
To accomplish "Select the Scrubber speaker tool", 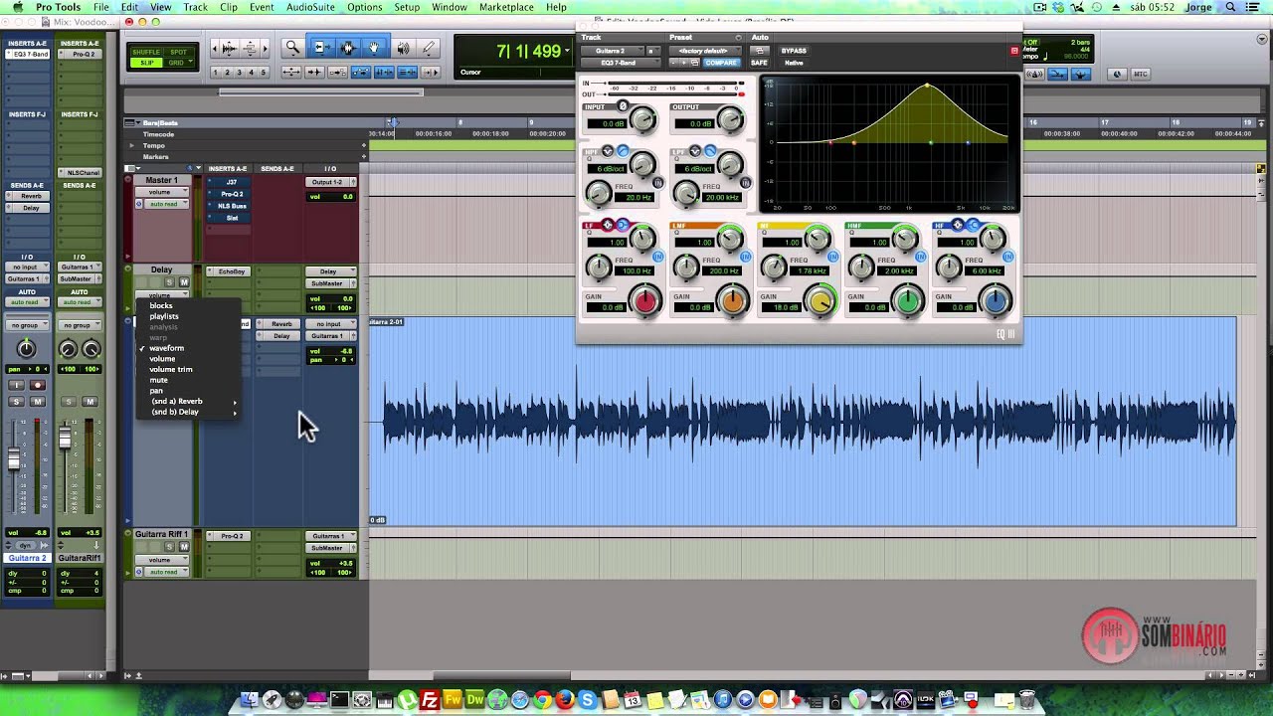I will click(403, 48).
